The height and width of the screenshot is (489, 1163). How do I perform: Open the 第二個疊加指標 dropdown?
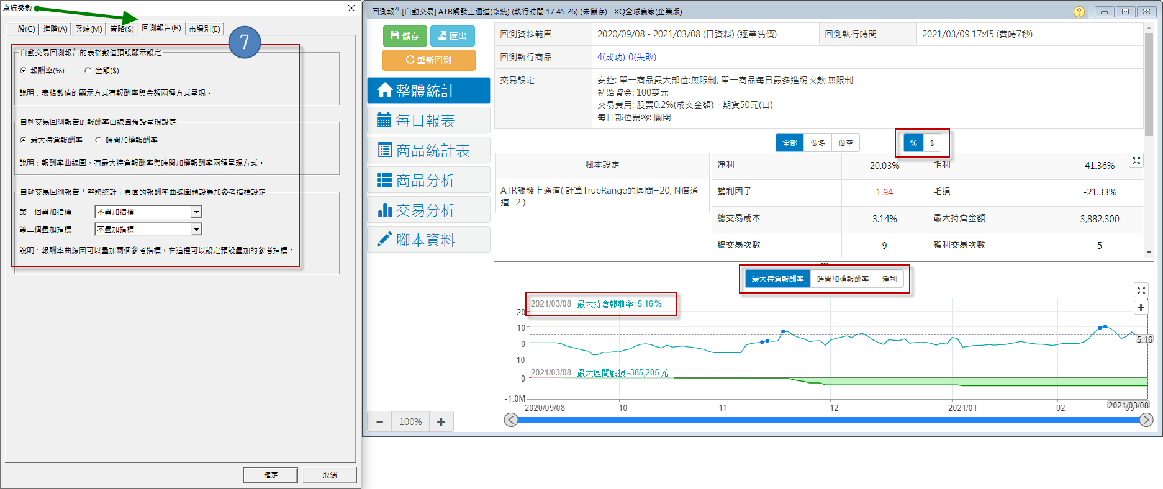click(x=196, y=230)
